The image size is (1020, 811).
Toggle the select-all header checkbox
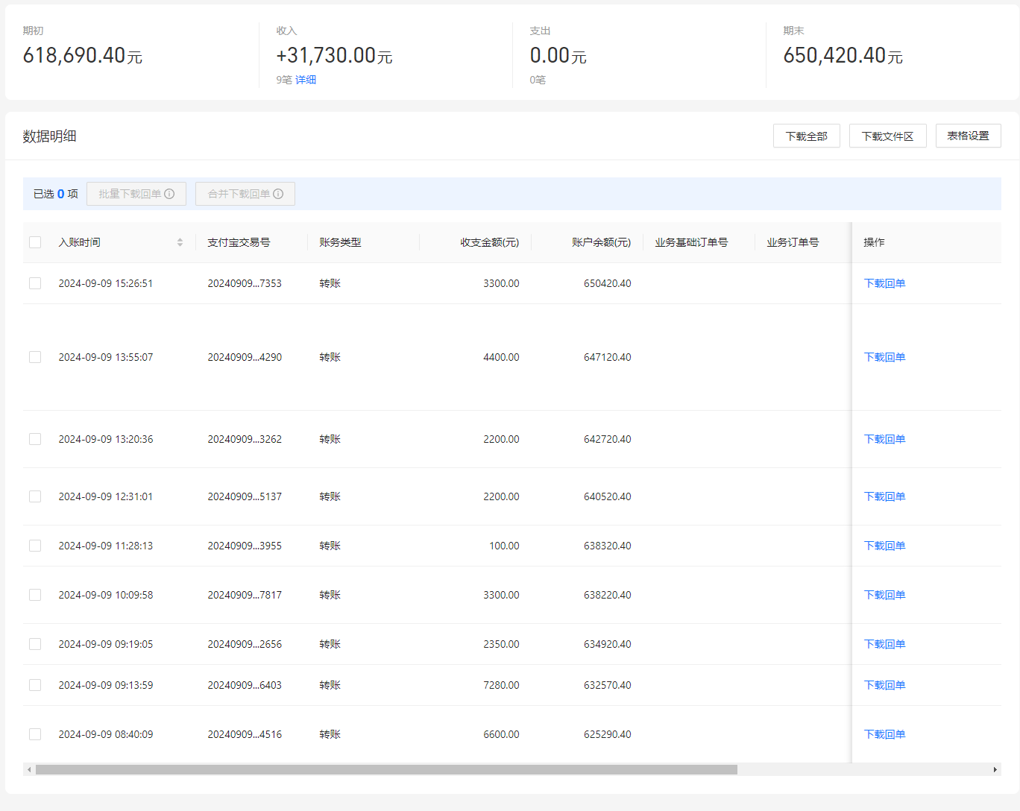pos(35,242)
